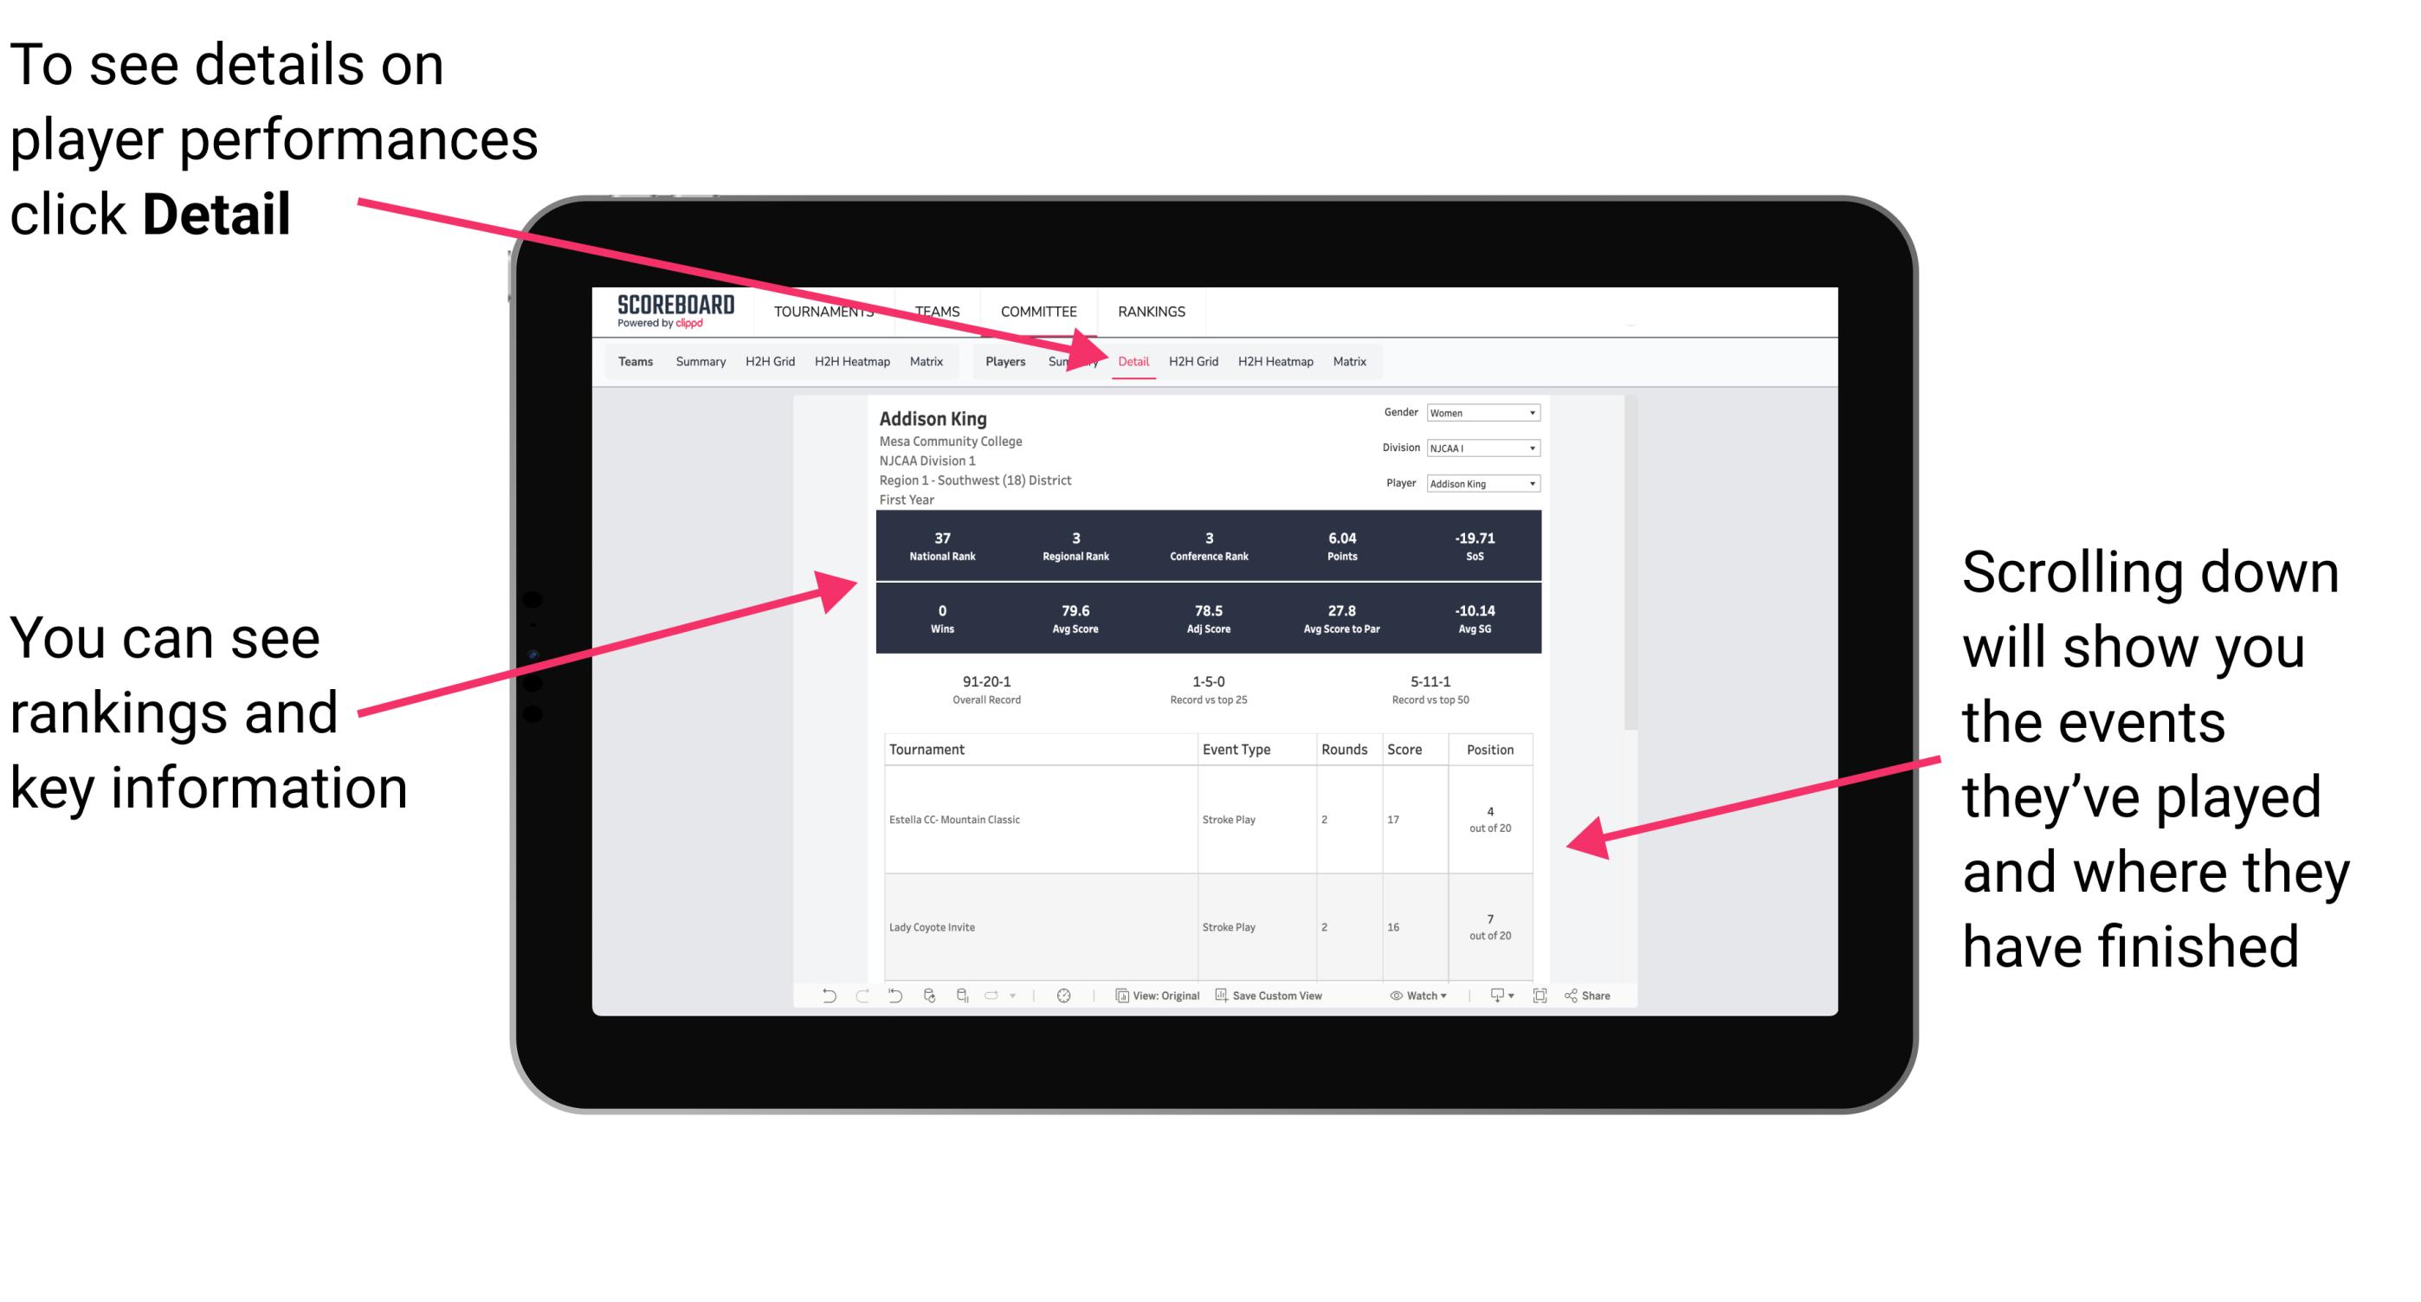Click the View Original button
This screenshot has height=1302, width=2421.
click(1159, 1005)
